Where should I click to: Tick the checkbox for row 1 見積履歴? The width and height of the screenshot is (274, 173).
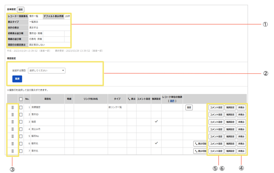pyautogui.click(x=21, y=108)
